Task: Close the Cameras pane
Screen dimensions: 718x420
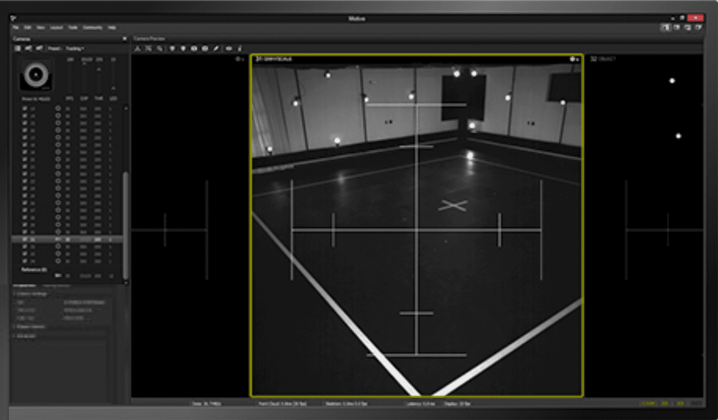Action: point(125,39)
